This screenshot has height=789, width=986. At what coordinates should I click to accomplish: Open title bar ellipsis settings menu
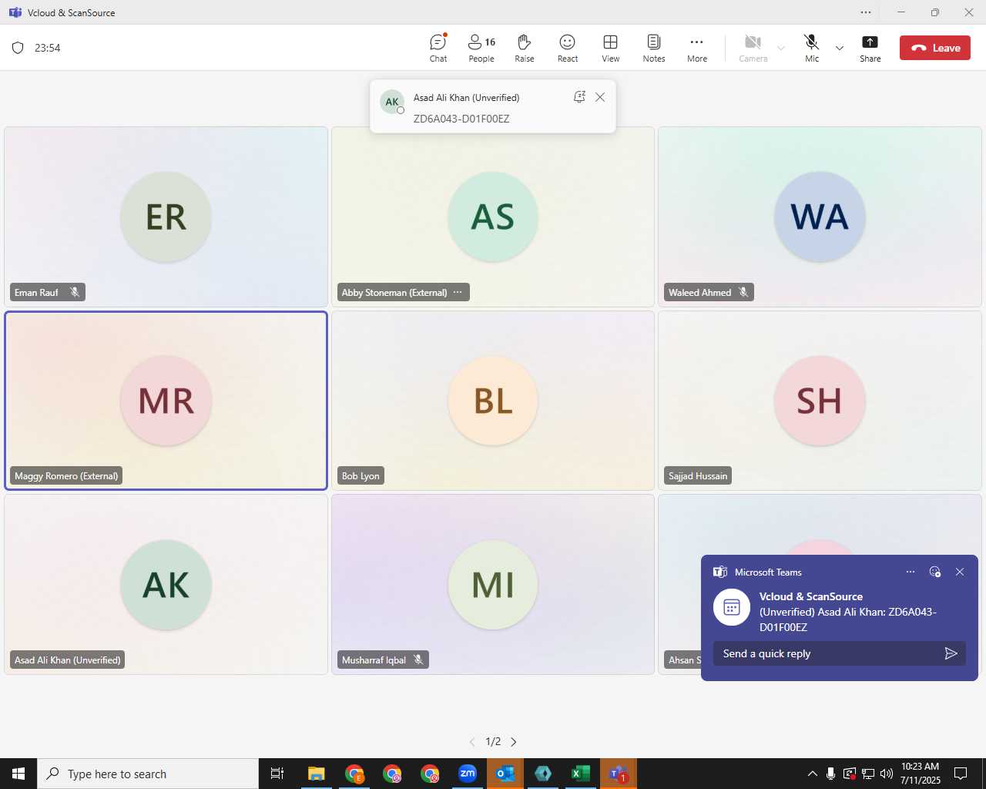[866, 12]
